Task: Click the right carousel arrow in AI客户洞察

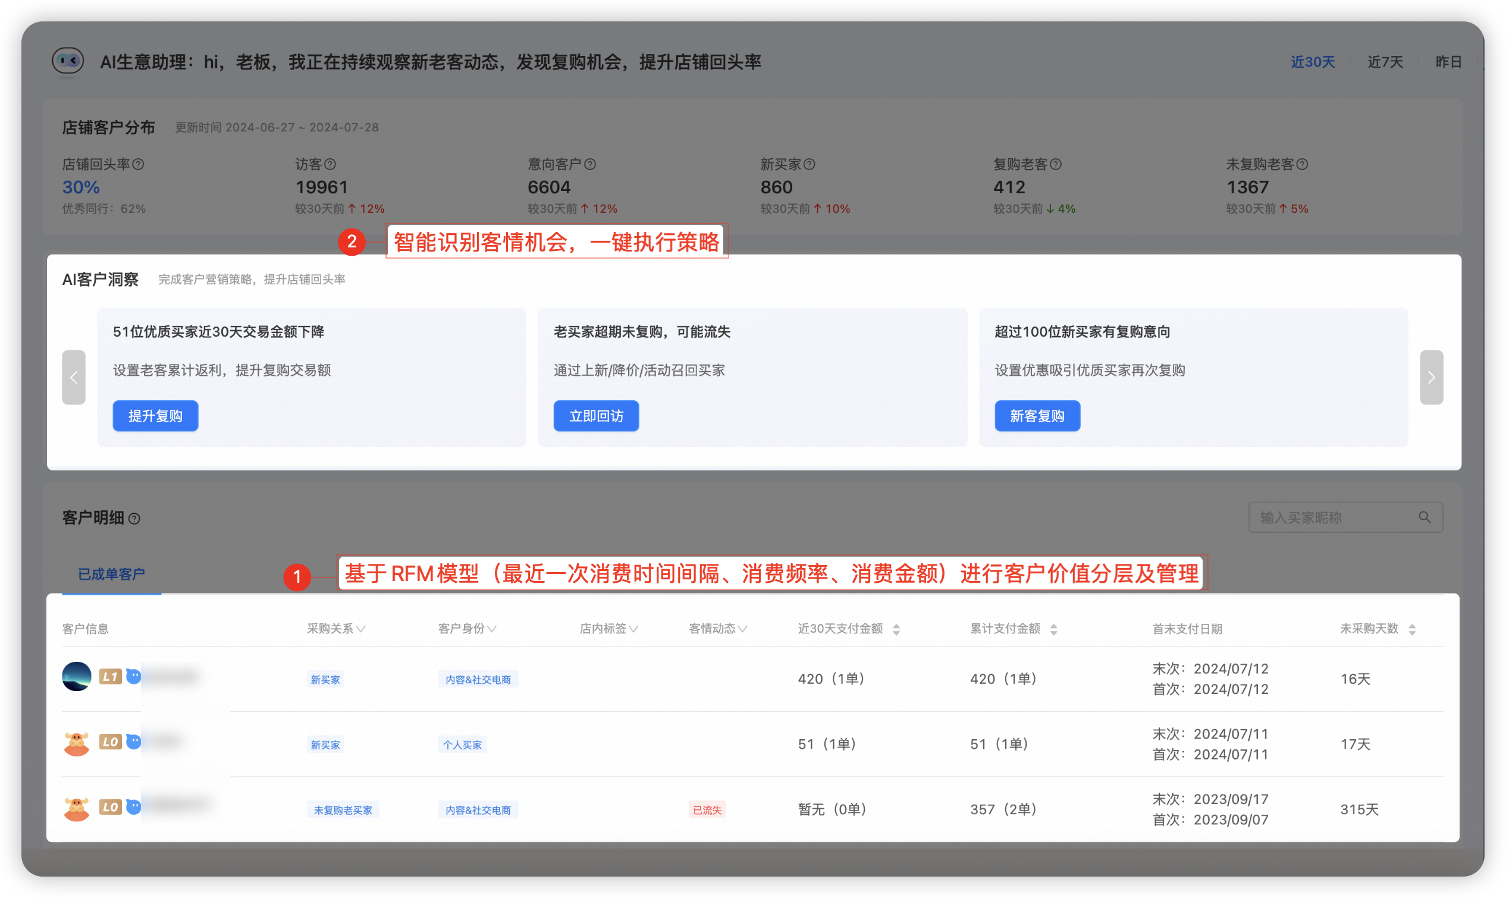Action: tap(1432, 377)
